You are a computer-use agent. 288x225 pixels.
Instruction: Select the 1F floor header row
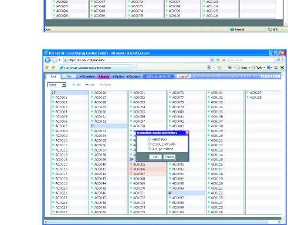[70, 93]
